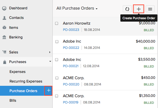158x108 pixels.
Task: Click the $1,350.00 amount
Action: pyautogui.click(x=147, y=96)
